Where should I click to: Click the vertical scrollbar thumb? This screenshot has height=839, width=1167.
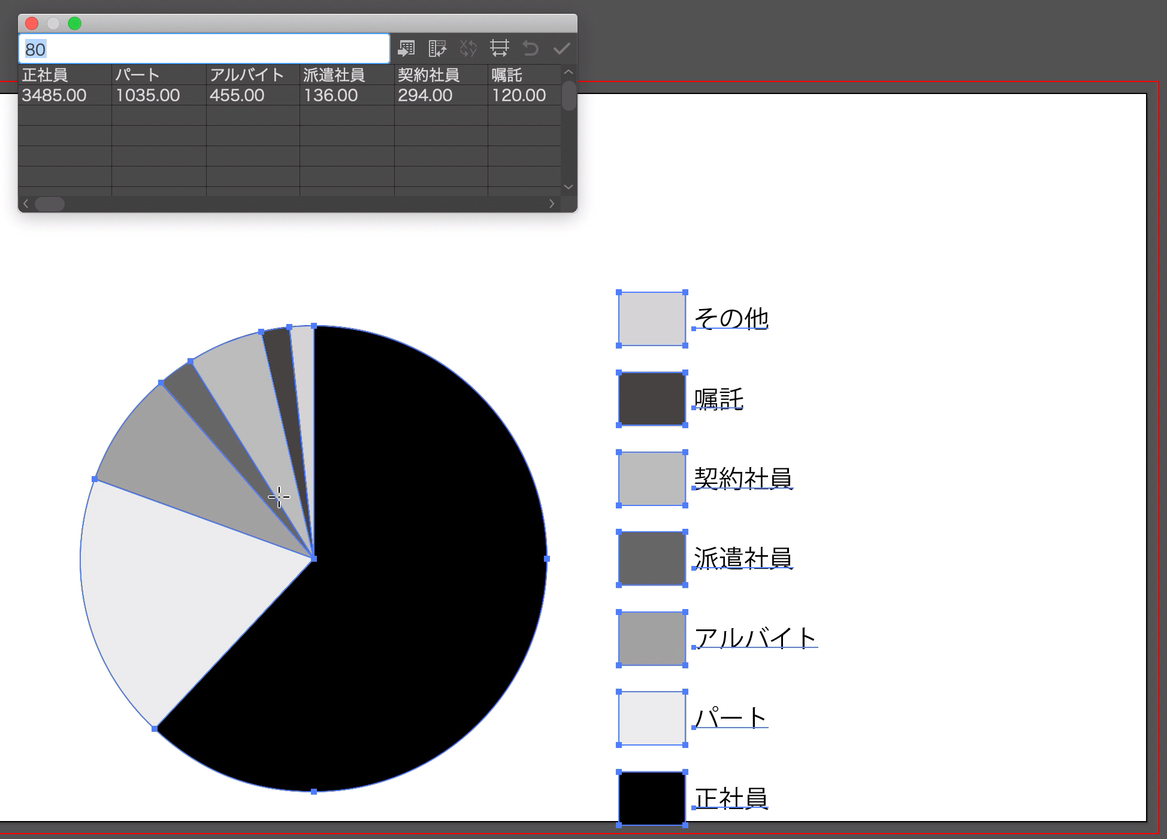tap(569, 95)
